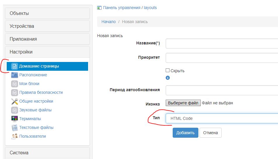This screenshot has height=159, width=278.
Task: Focus the Название input field
Action: (x=222, y=44)
